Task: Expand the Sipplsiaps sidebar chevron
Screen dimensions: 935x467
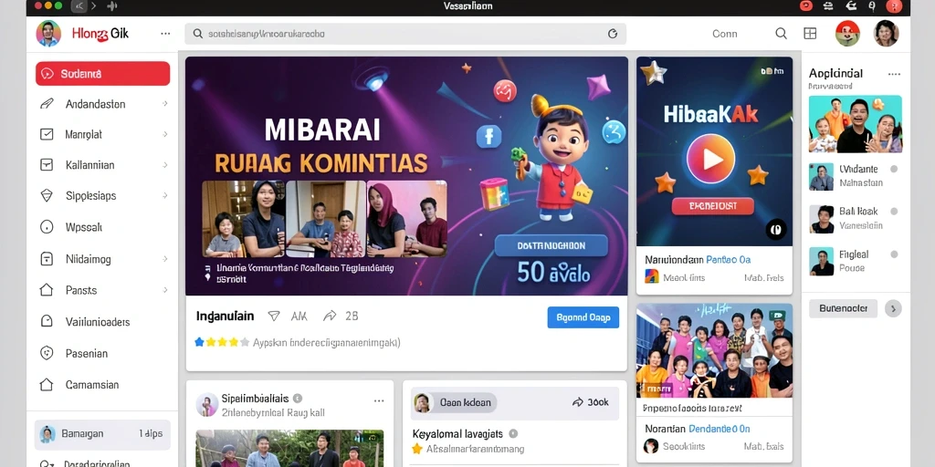Action: coord(164,195)
